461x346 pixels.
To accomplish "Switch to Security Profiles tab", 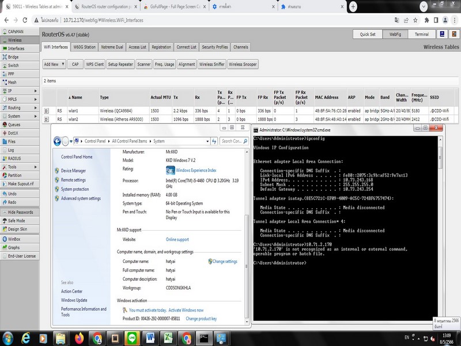I will [214, 47].
